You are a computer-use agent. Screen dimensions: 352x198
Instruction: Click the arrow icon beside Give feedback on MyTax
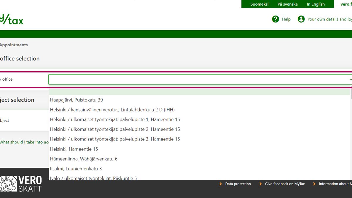[260, 184]
